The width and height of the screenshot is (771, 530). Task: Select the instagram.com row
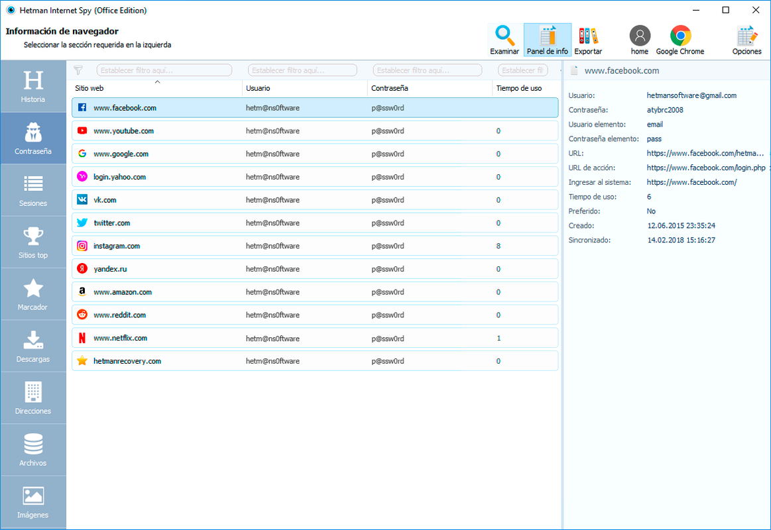(x=315, y=246)
